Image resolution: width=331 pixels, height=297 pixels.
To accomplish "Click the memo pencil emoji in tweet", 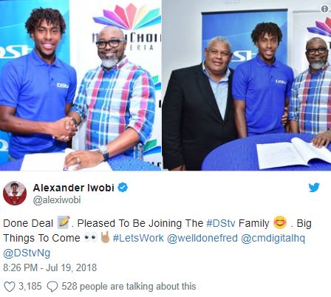I will click(64, 222).
